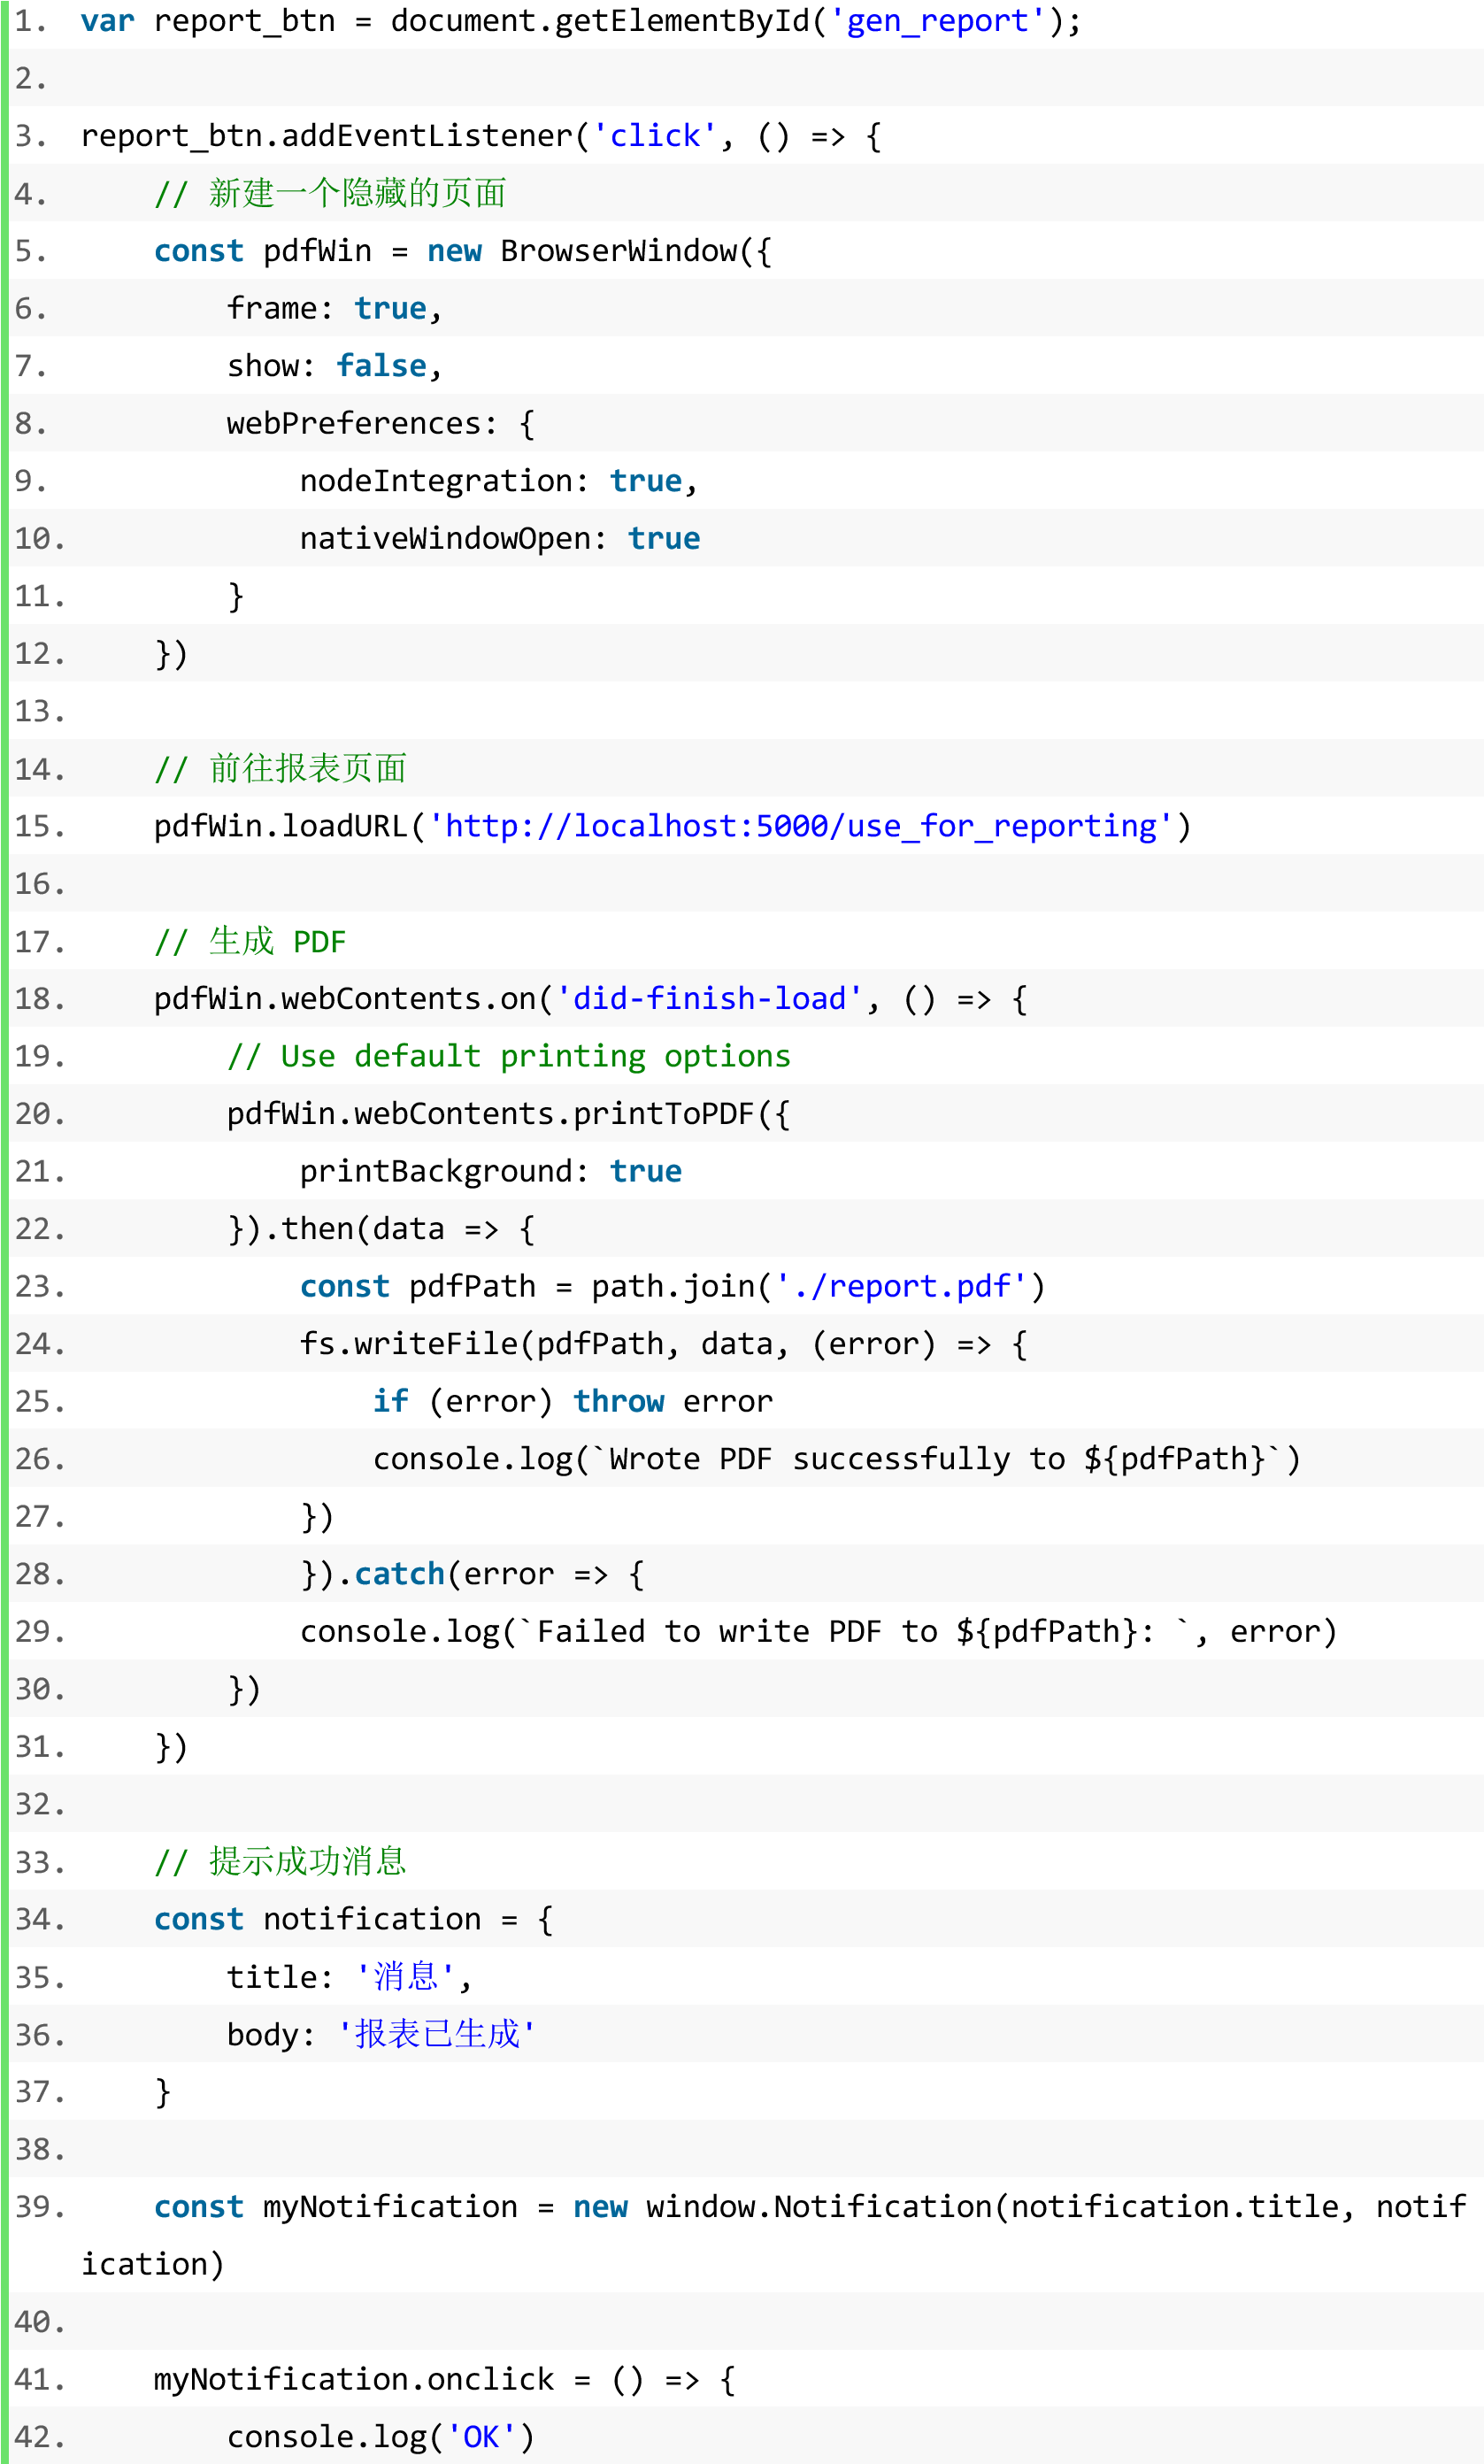Click 'pdfWin.loadURL' on line 15
Screen dimensions: 1484x2464
pos(280,826)
